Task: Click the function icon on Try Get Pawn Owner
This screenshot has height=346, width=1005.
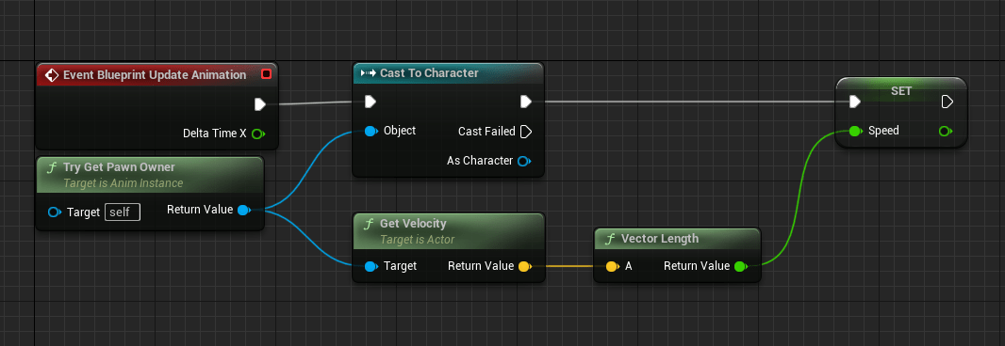Action: 51,167
